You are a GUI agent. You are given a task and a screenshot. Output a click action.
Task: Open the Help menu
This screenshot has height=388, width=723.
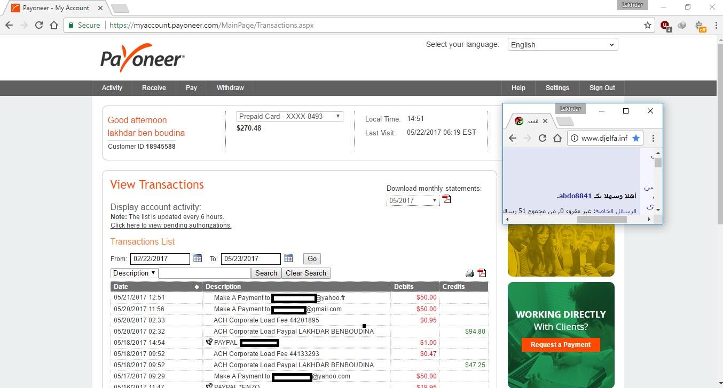click(x=518, y=88)
